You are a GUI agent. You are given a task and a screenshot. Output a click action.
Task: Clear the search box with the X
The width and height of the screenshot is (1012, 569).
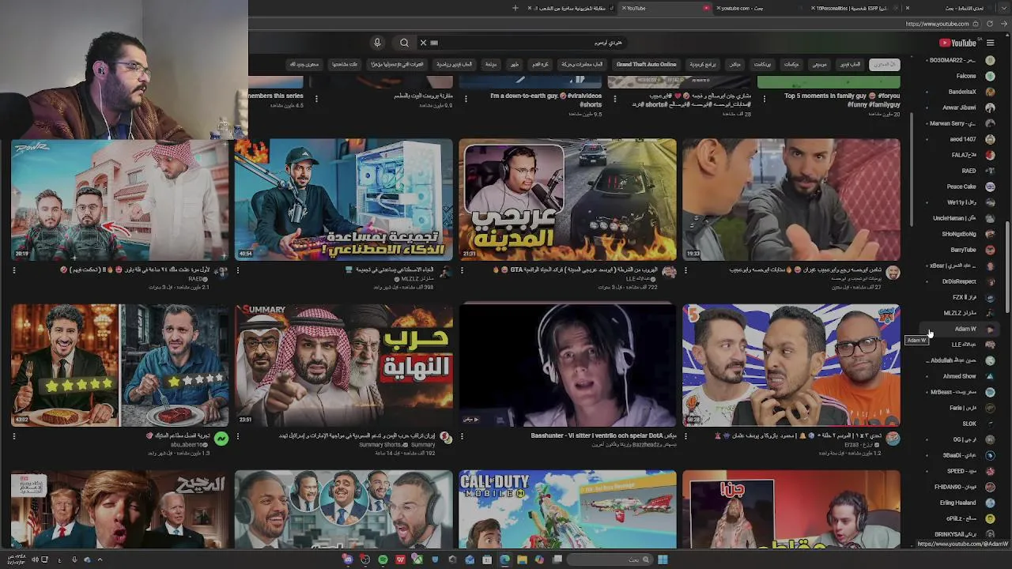423,43
